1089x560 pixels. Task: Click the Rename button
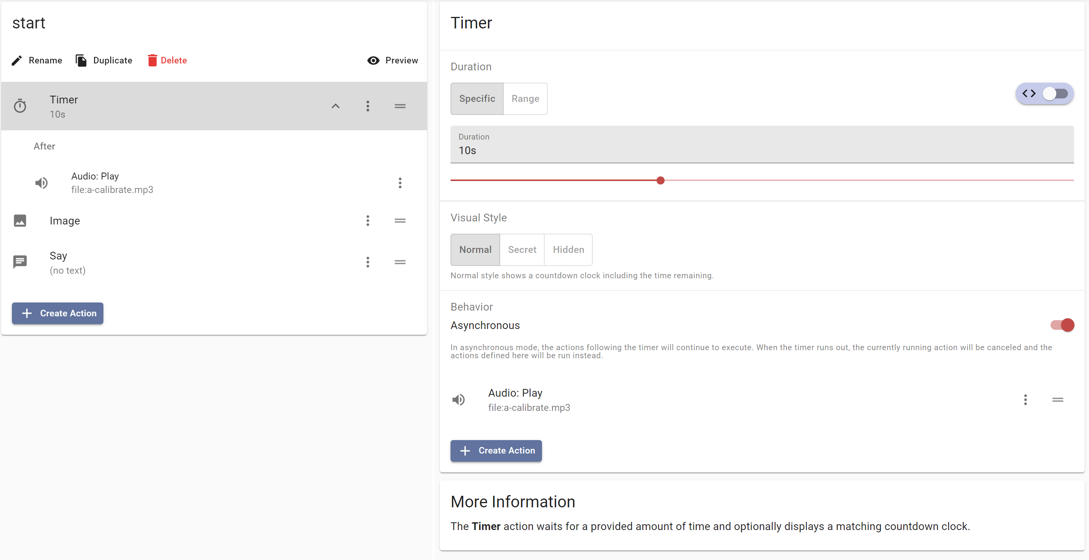(37, 60)
